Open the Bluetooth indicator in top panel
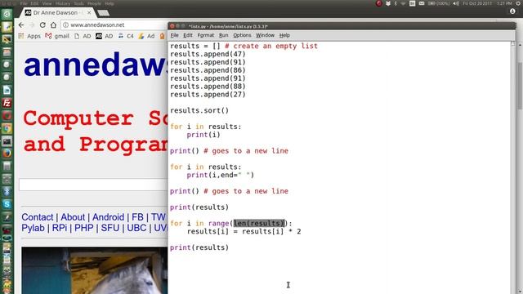This screenshot has width=523, height=294. (x=396, y=3)
